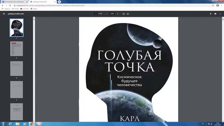Select page 4 thumbnail

click(x=16, y=90)
